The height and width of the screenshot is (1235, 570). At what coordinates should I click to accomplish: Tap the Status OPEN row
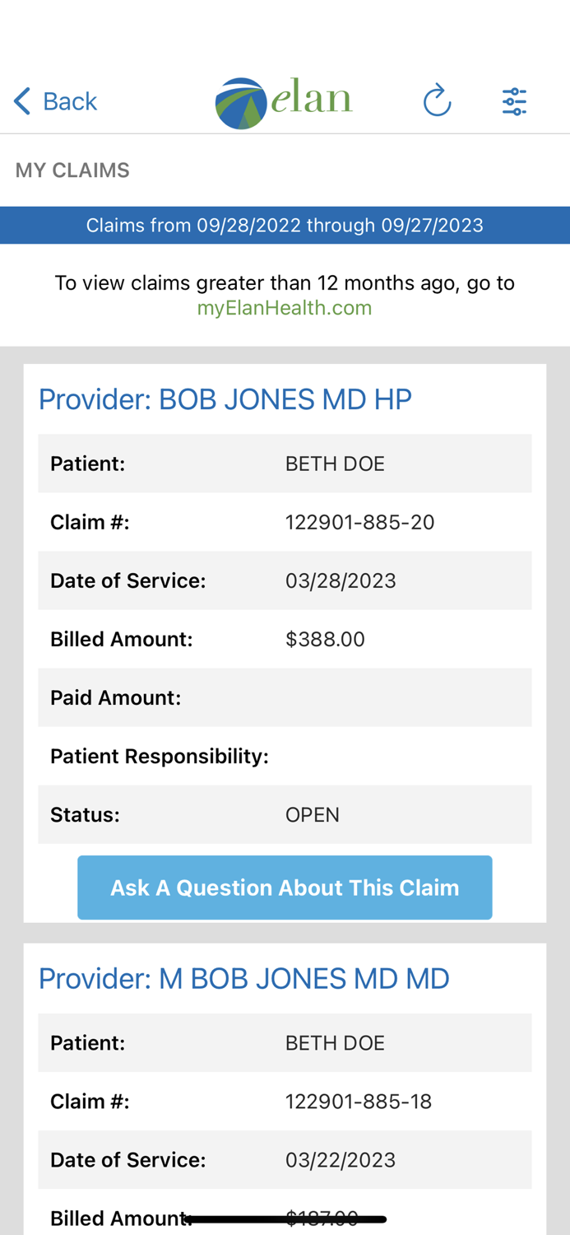[x=285, y=813]
